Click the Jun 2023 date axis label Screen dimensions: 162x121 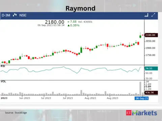click(25, 98)
